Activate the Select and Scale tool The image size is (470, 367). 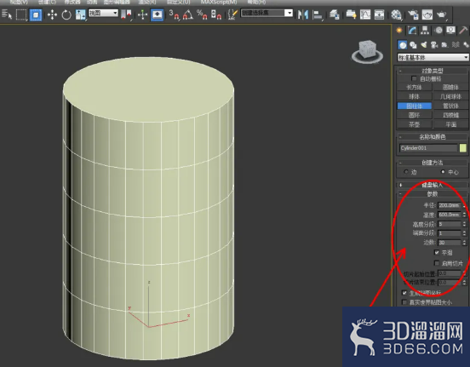pos(80,14)
